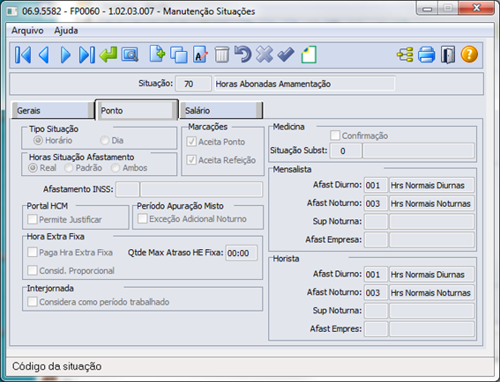Open the Arquivo menu
The height and width of the screenshot is (382, 500).
pos(27,31)
